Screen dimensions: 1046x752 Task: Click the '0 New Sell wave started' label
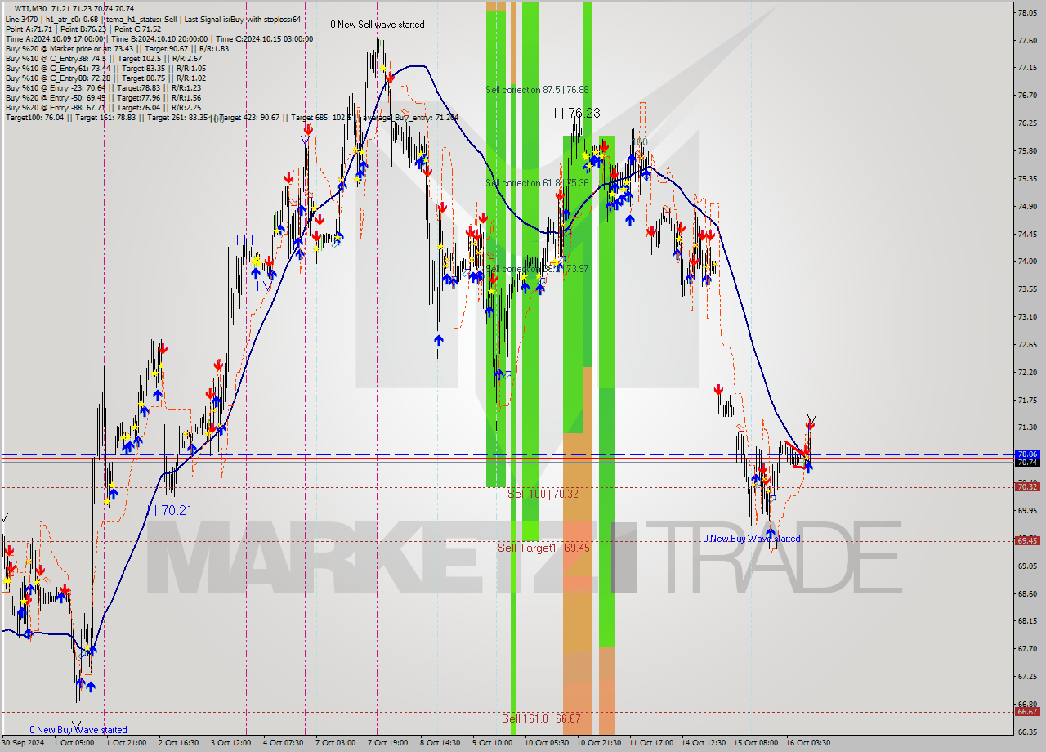(x=378, y=25)
